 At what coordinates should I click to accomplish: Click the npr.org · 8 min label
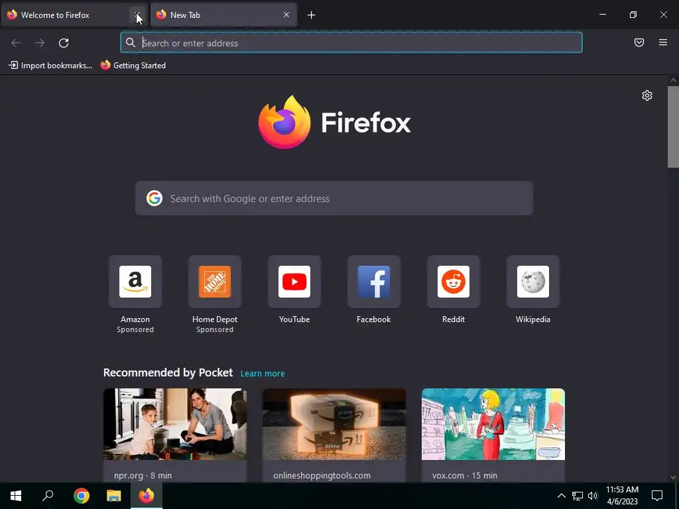tap(143, 475)
